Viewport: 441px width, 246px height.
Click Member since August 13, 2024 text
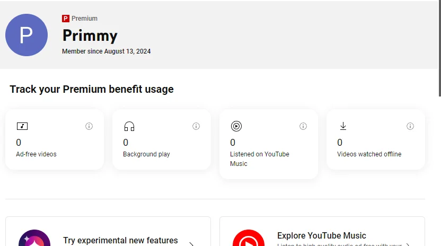click(x=107, y=51)
